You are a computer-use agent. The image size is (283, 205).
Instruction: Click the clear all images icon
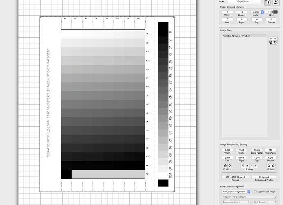click(276, 42)
